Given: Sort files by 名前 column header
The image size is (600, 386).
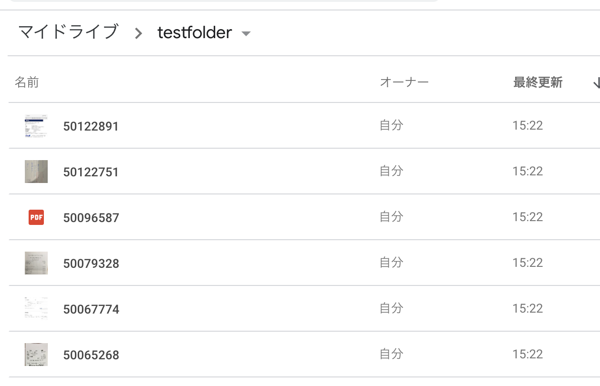Looking at the screenshot, I should [27, 82].
